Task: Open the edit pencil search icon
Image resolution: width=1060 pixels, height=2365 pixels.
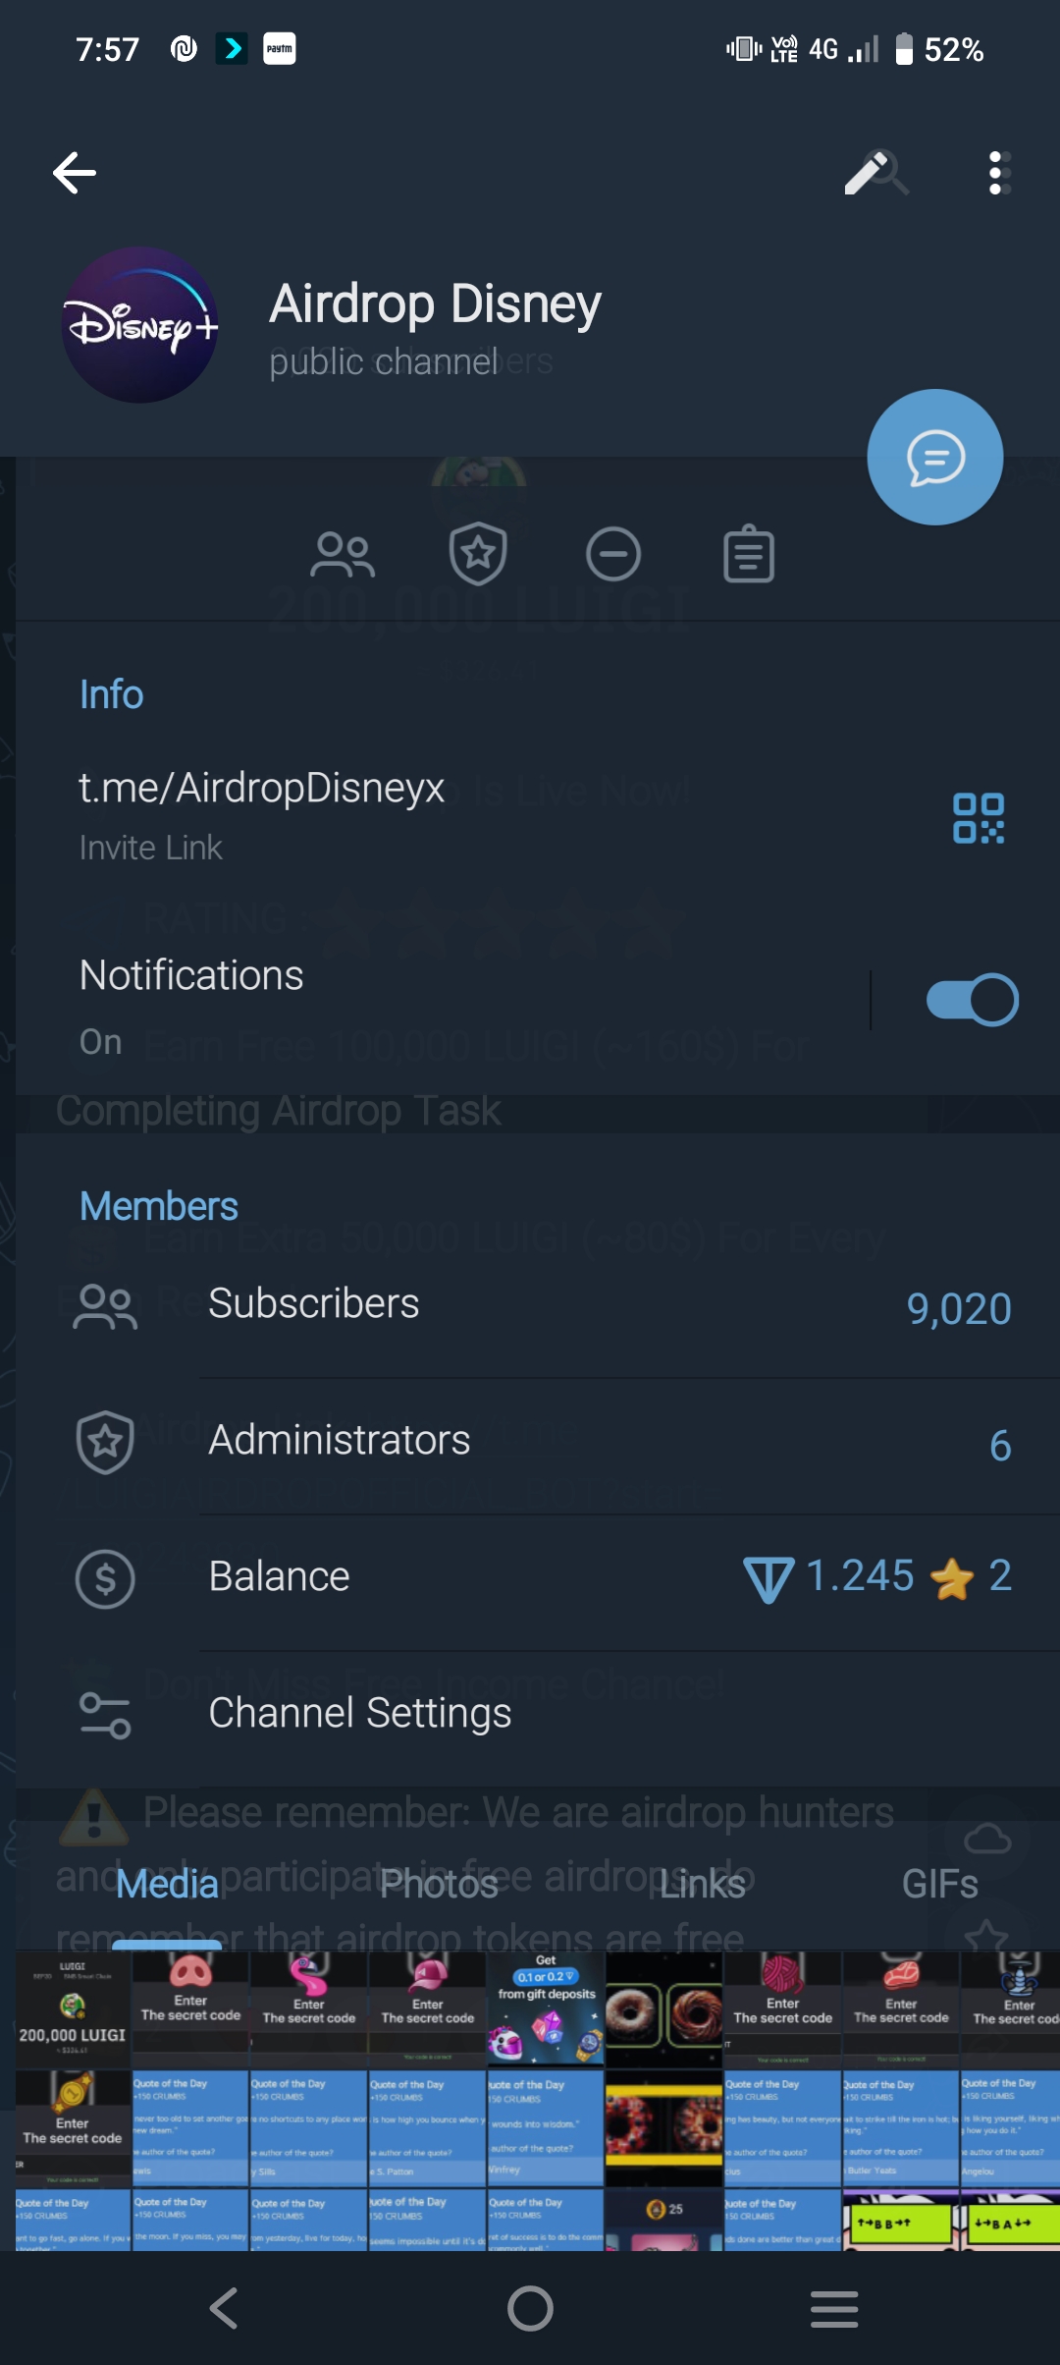Action: [875, 174]
